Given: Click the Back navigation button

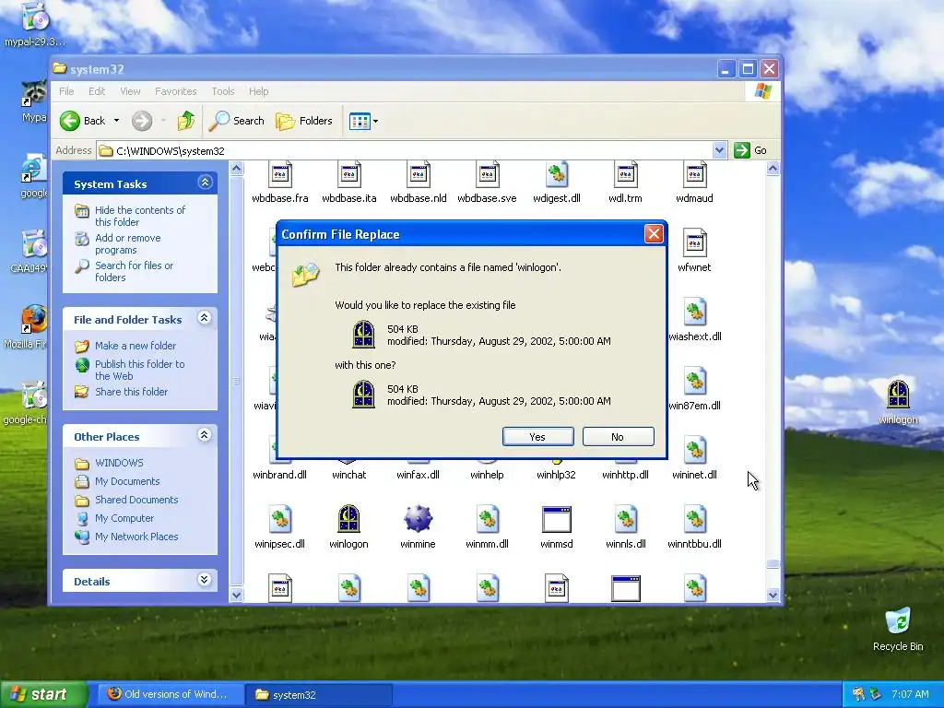Looking at the screenshot, I should (x=83, y=121).
